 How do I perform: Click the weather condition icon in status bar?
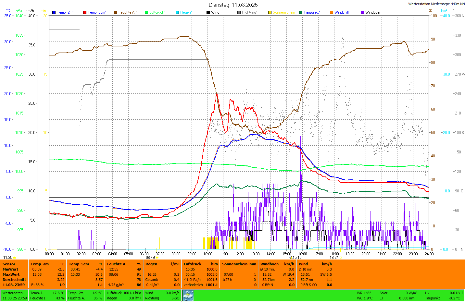click(188, 296)
